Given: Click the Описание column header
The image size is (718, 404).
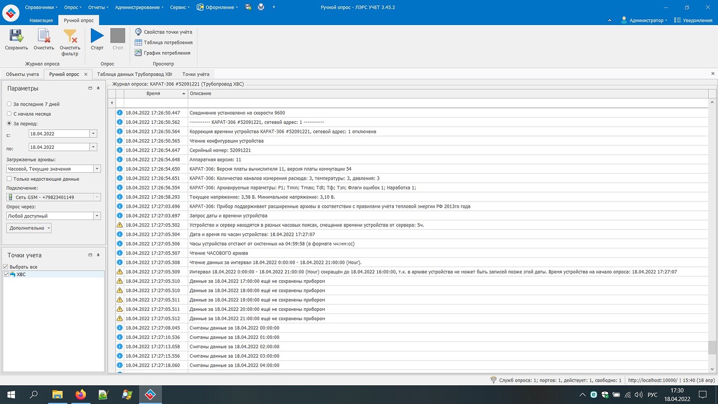Looking at the screenshot, I should [448, 94].
